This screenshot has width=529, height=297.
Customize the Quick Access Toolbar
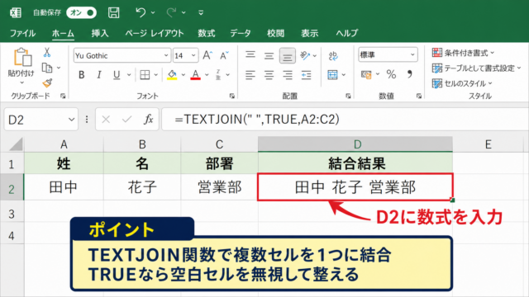pos(201,13)
